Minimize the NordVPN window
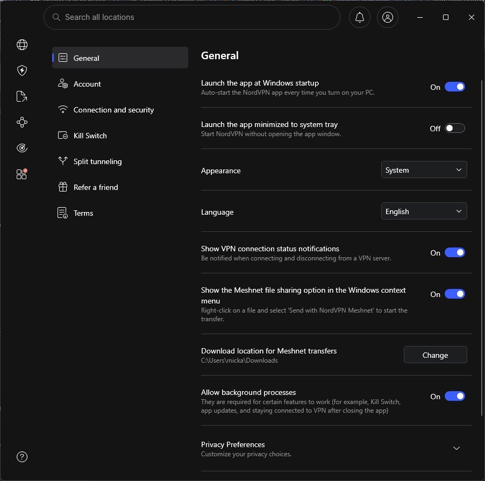The width and height of the screenshot is (485, 481). (x=420, y=17)
